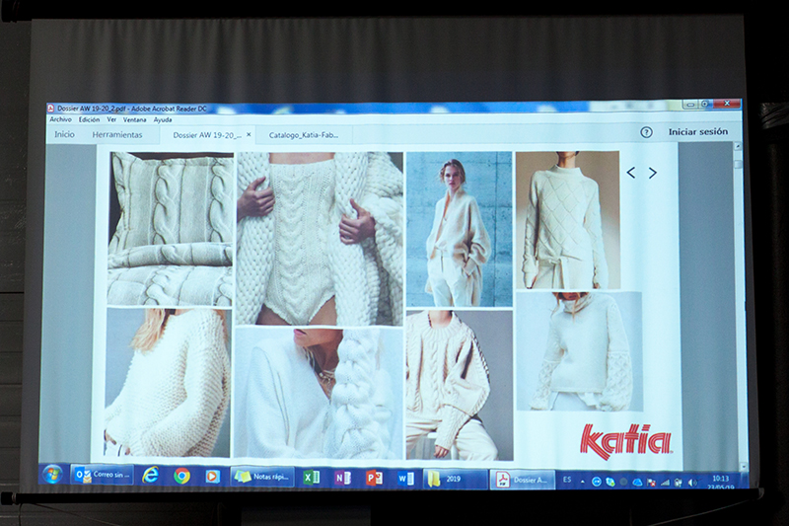Viewport: 789px width, 526px height.
Task: Click the turtleneck sweater with textured sleeves image
Action: 579,352
